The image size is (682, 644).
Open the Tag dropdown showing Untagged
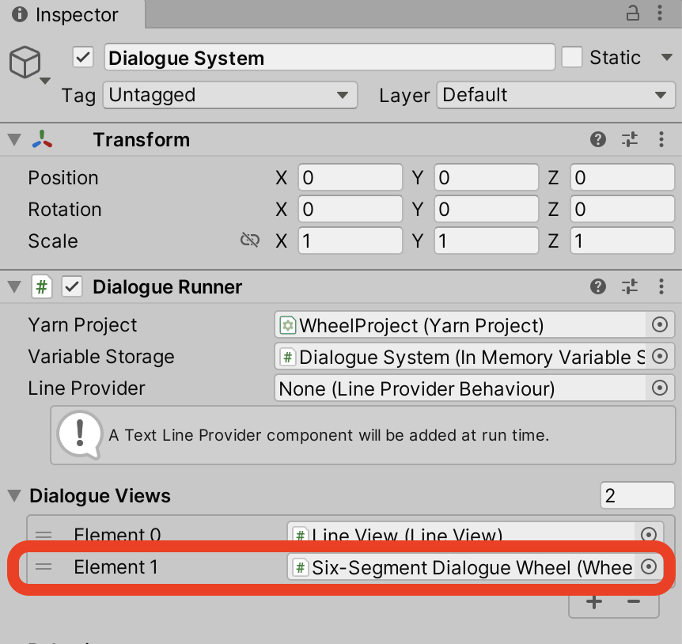(x=229, y=95)
